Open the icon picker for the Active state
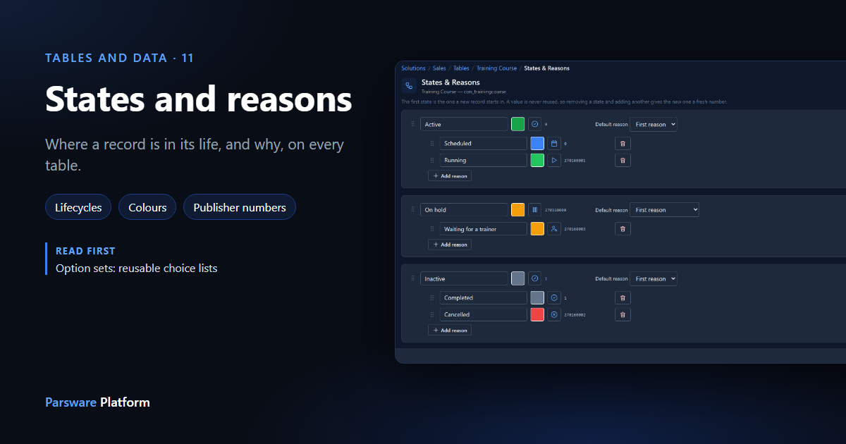846x444 pixels. (x=534, y=124)
